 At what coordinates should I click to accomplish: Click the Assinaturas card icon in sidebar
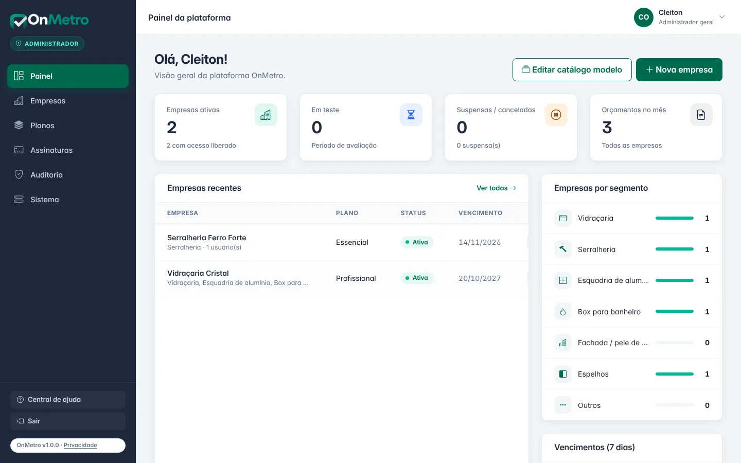19,150
